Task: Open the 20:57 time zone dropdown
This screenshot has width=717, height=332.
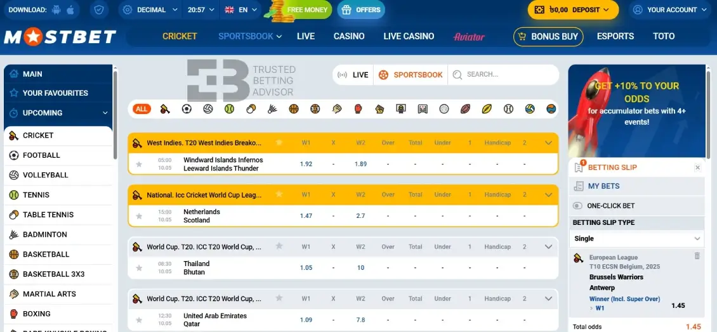Action: [x=201, y=10]
